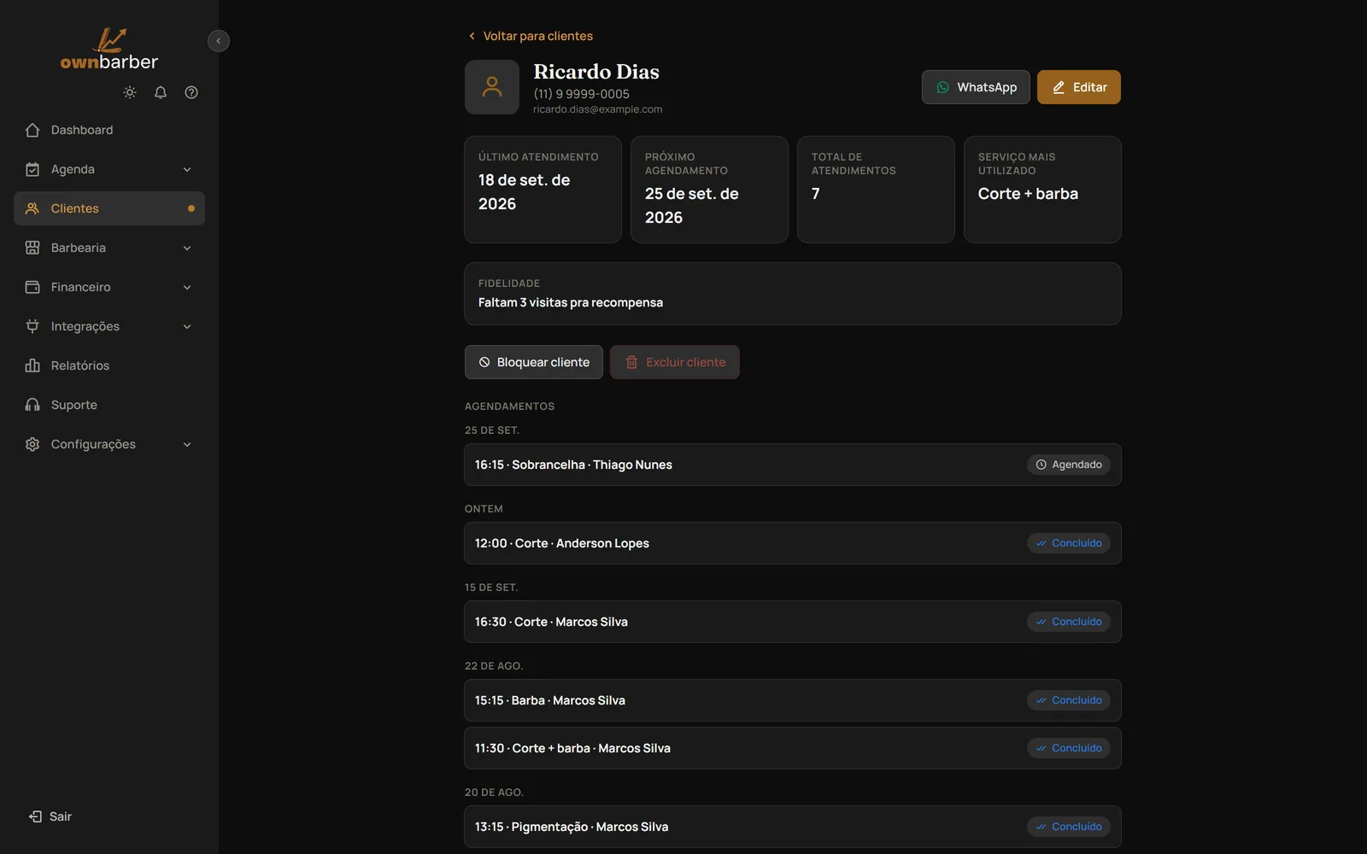Screen dimensions: 1367x854
Task: Click Concluído badge on 11:30 row
Action: pos(1069,748)
